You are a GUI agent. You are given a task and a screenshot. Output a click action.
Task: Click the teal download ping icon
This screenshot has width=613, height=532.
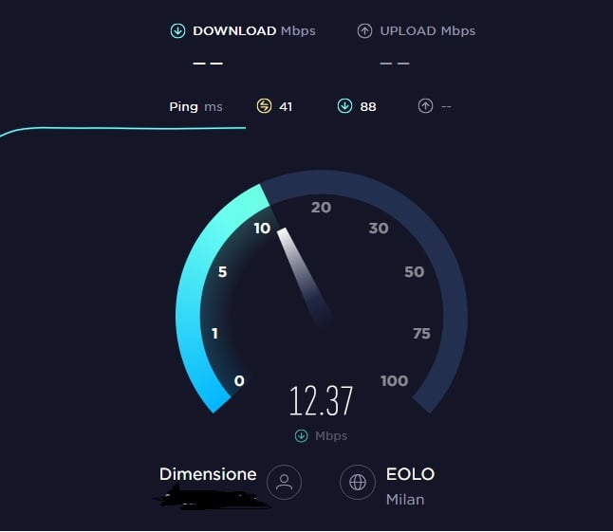pyautogui.click(x=344, y=106)
